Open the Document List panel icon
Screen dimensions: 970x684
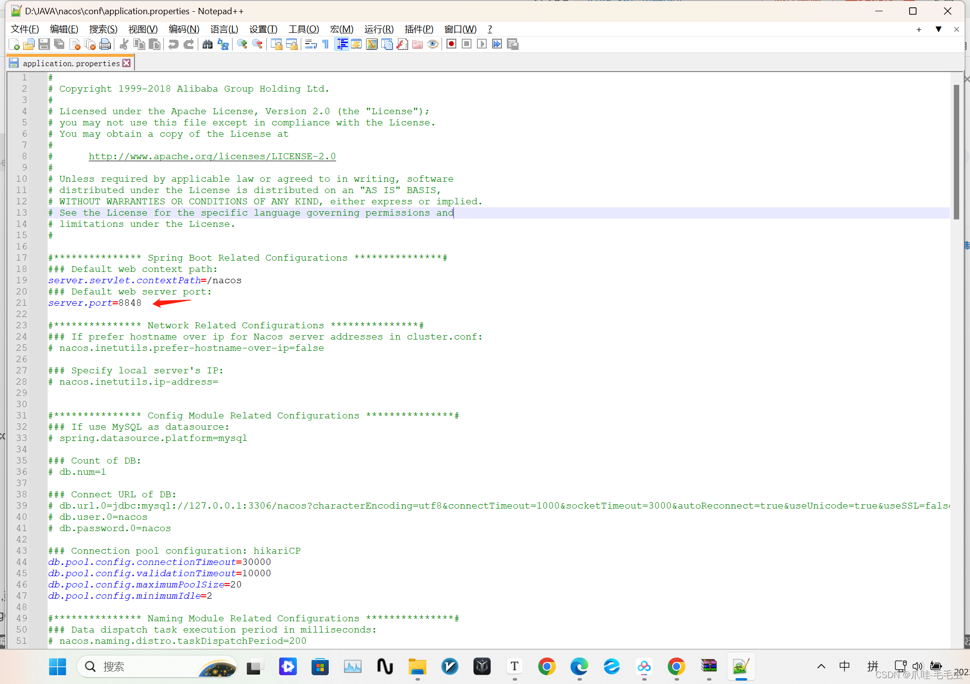tap(387, 45)
